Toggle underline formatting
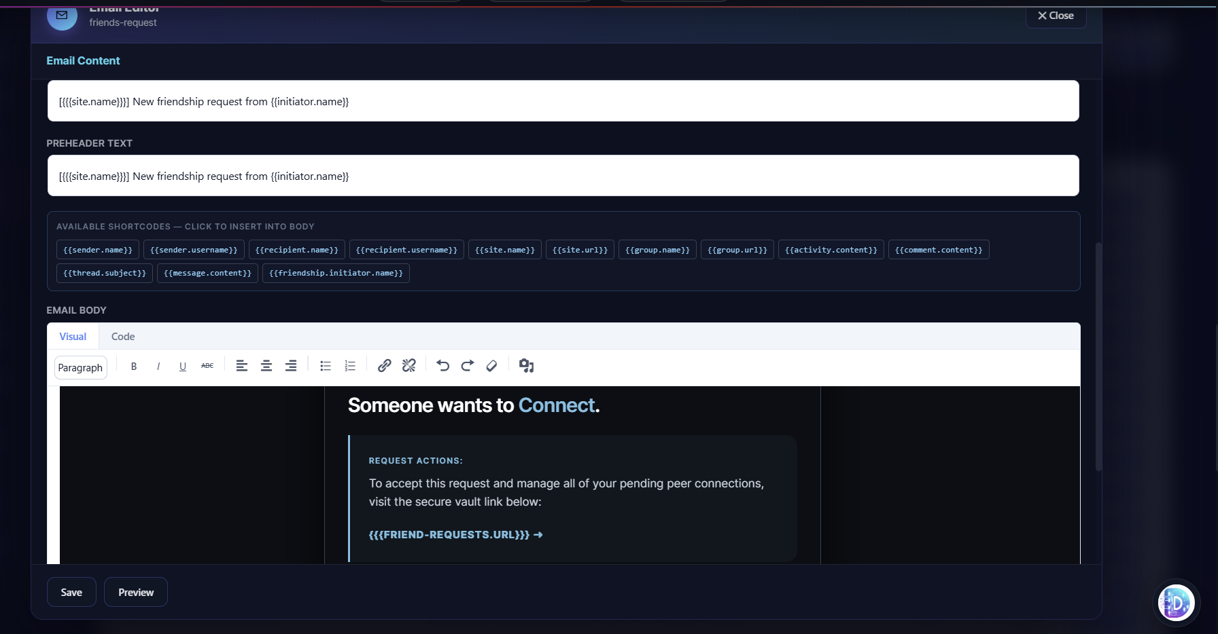This screenshot has height=634, width=1218. [x=182, y=366]
